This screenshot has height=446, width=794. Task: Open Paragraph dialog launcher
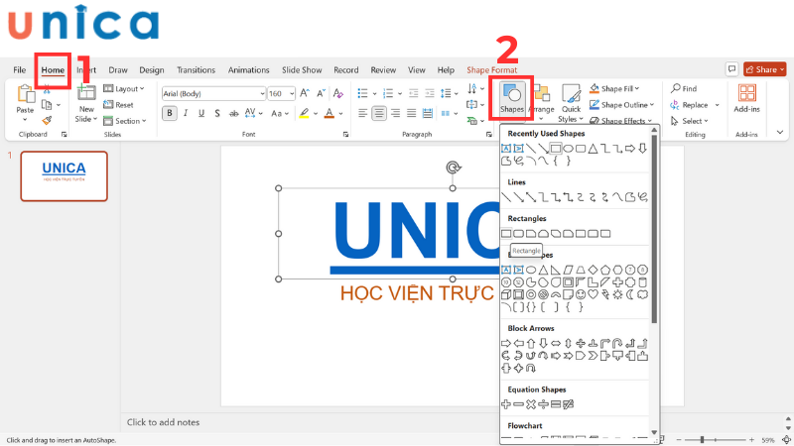488,135
